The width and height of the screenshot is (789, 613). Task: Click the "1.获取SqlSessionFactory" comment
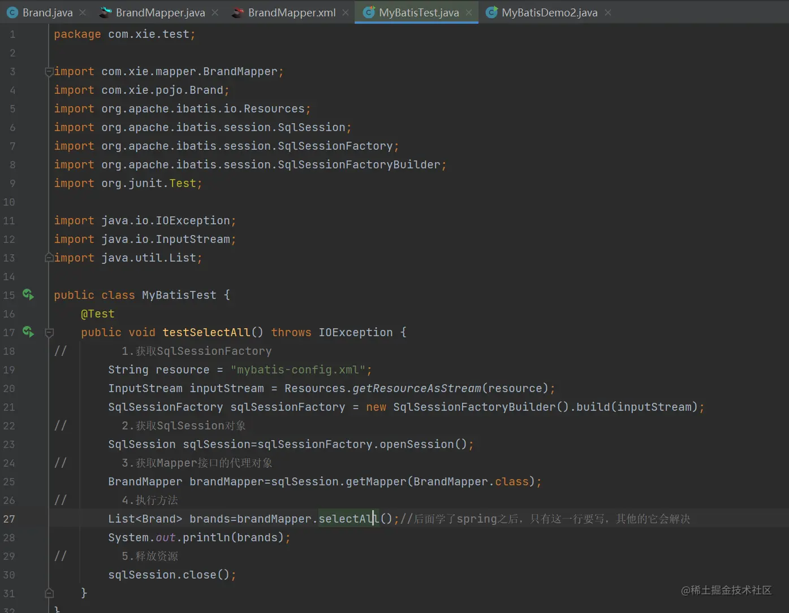click(x=197, y=351)
